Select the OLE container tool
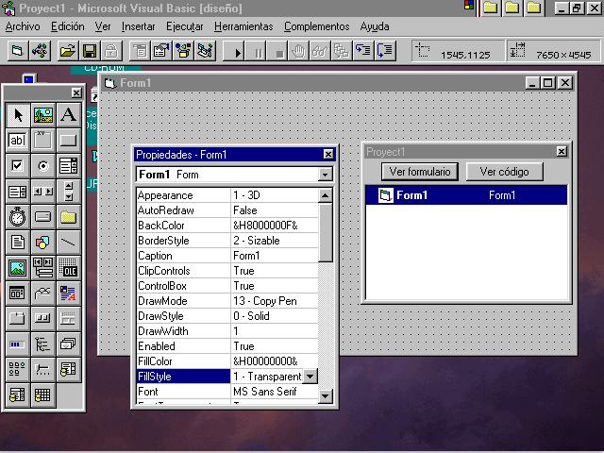 pos(68,268)
